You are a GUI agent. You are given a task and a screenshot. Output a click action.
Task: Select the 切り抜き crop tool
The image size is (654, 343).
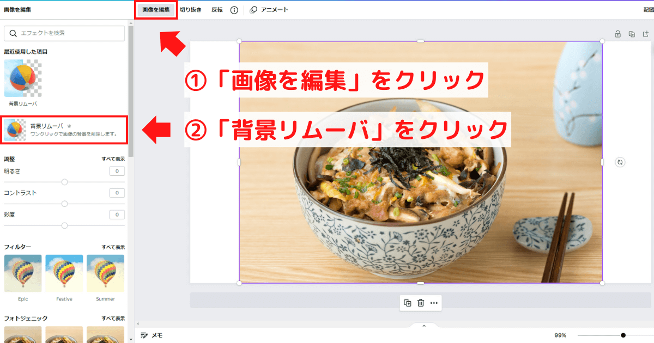point(192,9)
